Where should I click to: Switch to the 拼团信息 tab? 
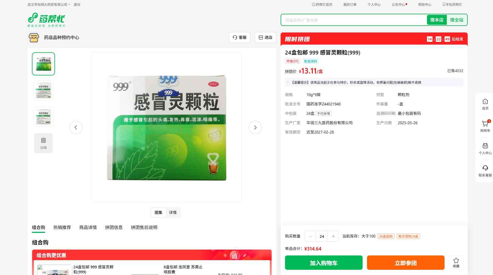[x=114, y=227]
